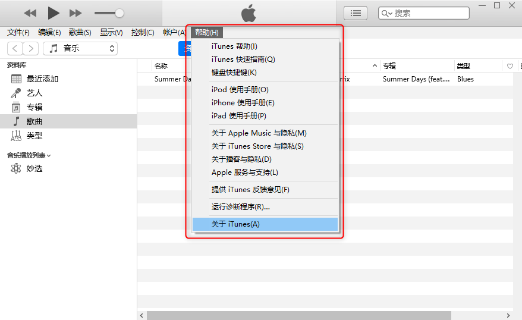This screenshot has height=320, width=522.
Task: Click the 专辑 album icon
Action: point(16,107)
